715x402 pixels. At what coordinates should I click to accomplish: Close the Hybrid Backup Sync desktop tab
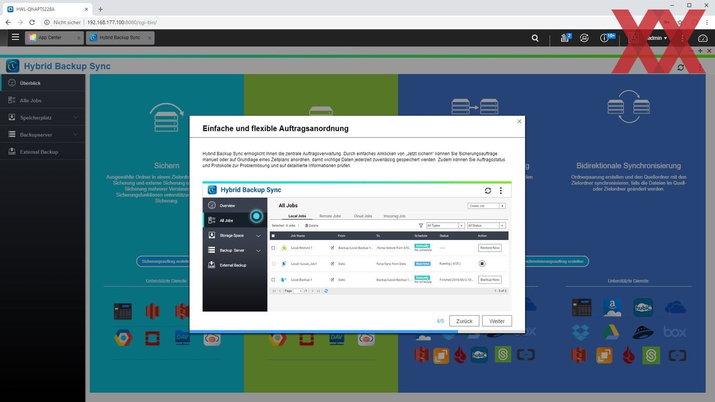tap(150, 38)
